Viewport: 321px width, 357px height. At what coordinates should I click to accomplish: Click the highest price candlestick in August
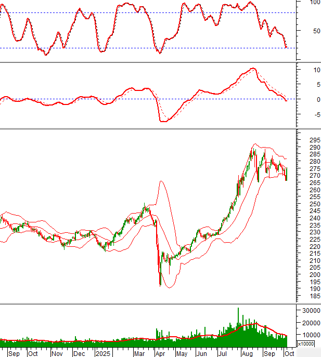254,151
